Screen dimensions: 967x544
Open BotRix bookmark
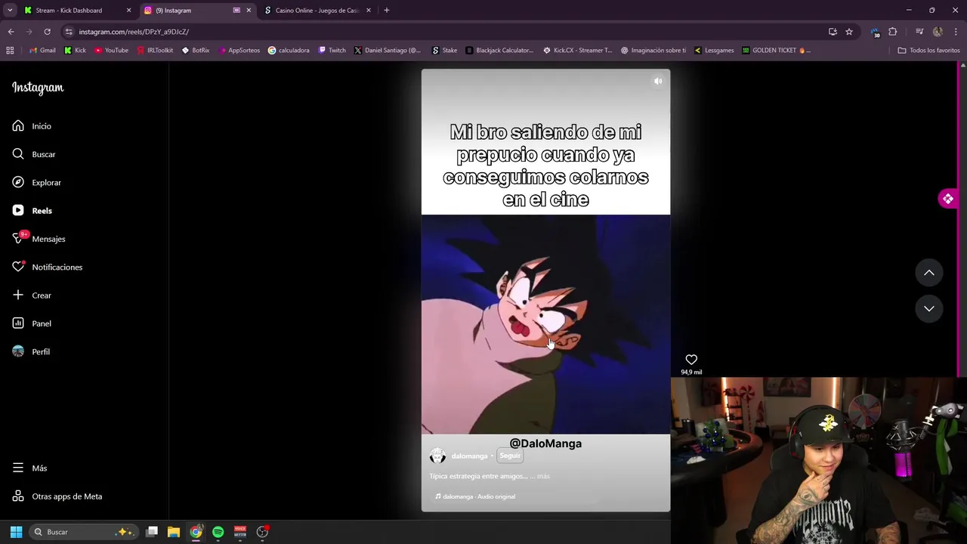point(196,51)
